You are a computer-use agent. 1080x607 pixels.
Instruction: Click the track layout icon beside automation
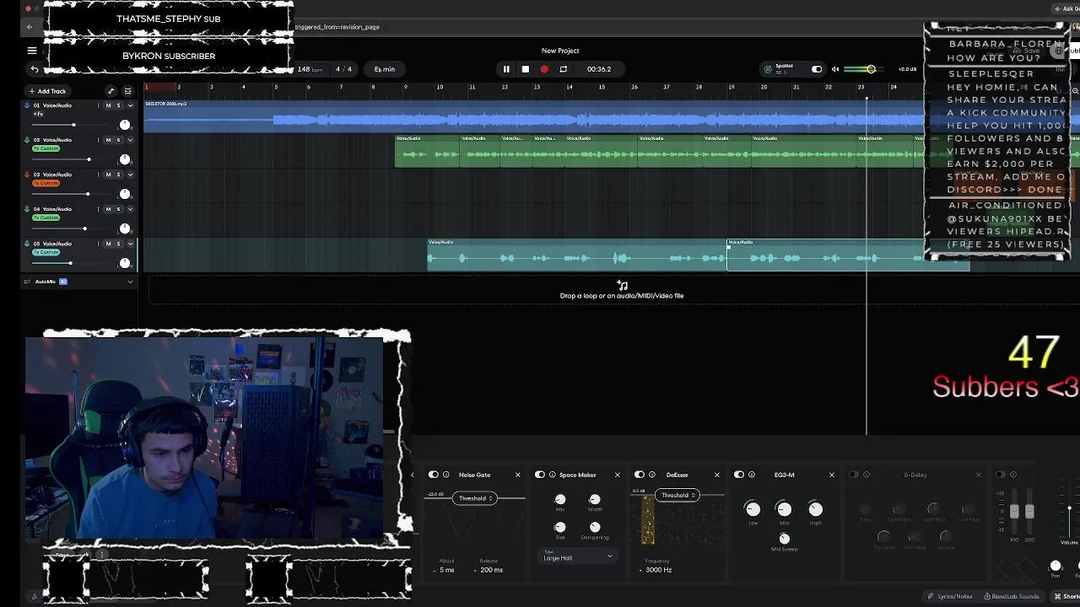[127, 91]
